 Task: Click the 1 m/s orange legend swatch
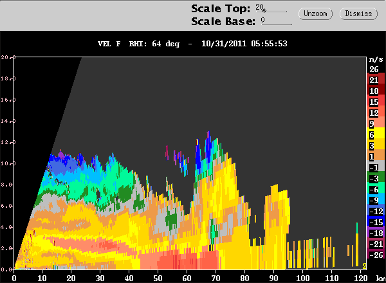pos(376,156)
